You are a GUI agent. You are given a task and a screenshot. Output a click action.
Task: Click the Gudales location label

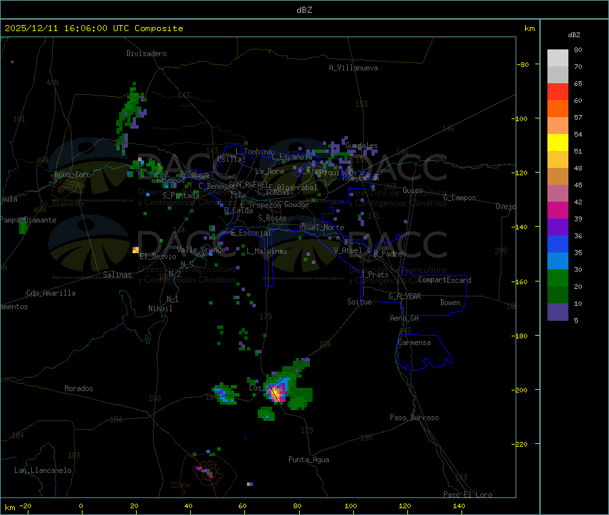361,145
